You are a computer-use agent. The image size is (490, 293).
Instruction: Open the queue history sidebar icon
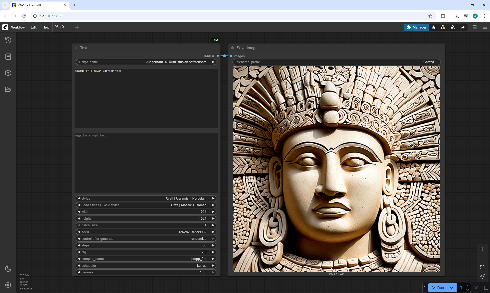point(8,40)
